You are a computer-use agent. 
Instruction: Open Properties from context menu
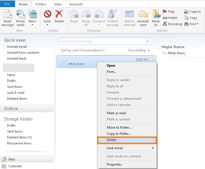(x=114, y=164)
